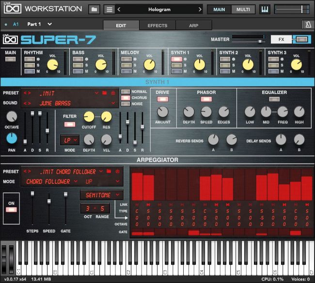Screen dimensions: 315x283
Task: Go to next preset with right arrow
Action: (x=200, y=9)
